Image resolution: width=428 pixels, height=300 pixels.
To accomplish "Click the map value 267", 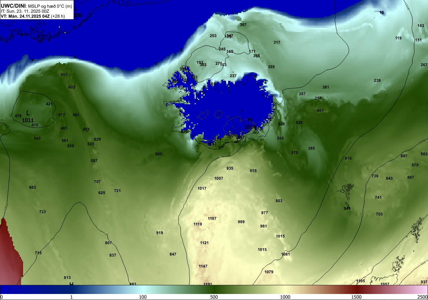I will coord(424,65).
